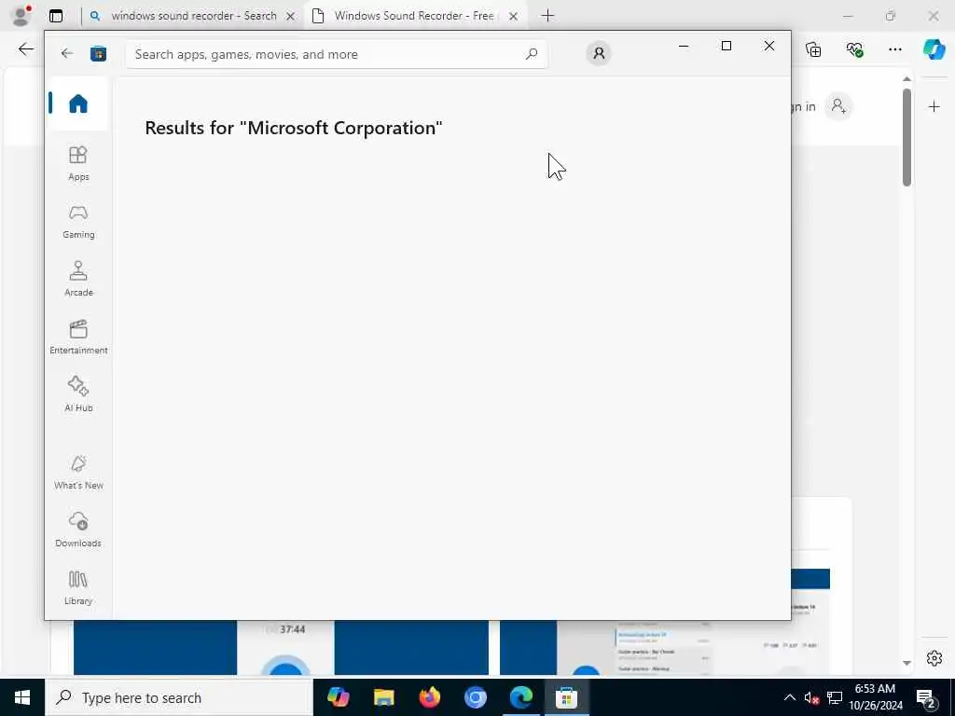Open the Downloads page in Store
The image size is (955, 716).
[78, 530]
